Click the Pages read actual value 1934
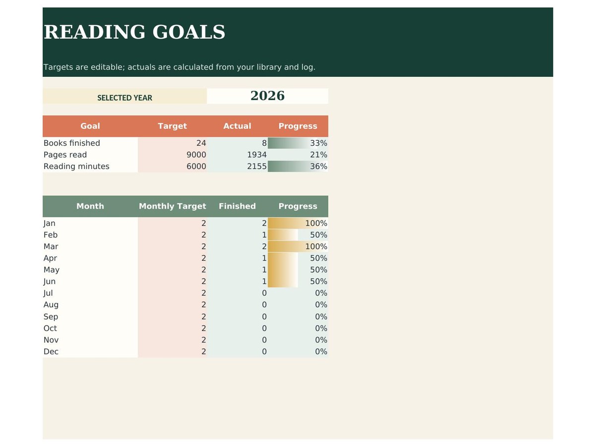This screenshot has width=595, height=446. [238, 155]
